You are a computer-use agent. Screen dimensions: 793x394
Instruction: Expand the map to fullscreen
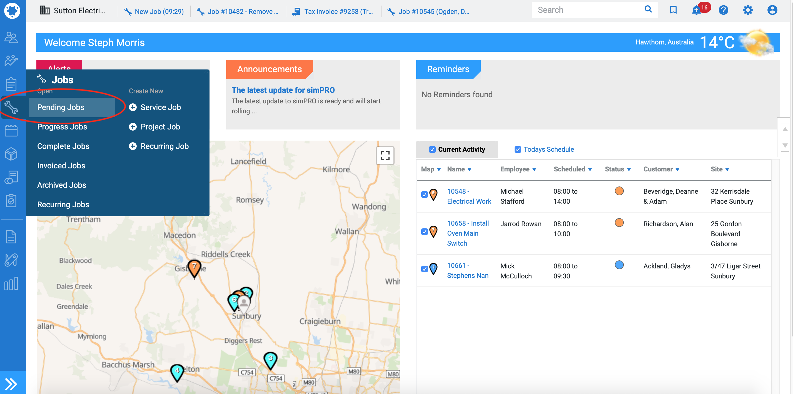385,155
